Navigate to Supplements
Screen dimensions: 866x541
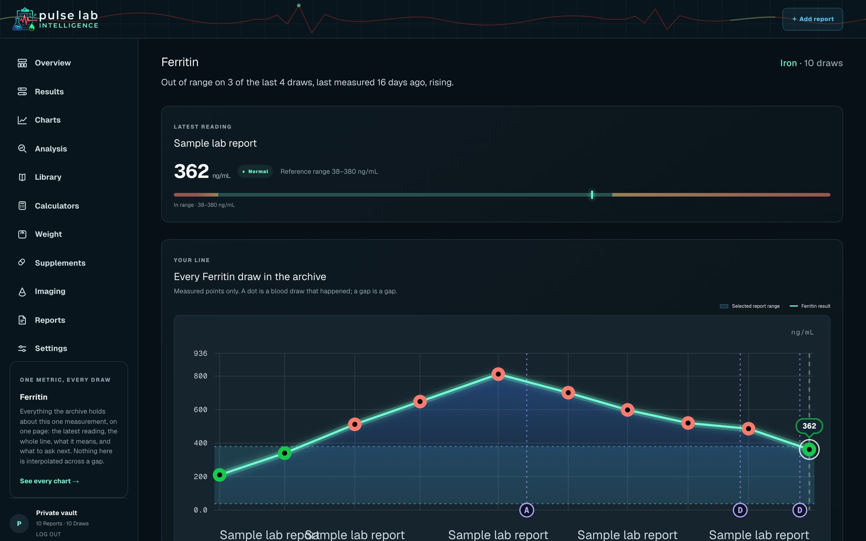[60, 263]
